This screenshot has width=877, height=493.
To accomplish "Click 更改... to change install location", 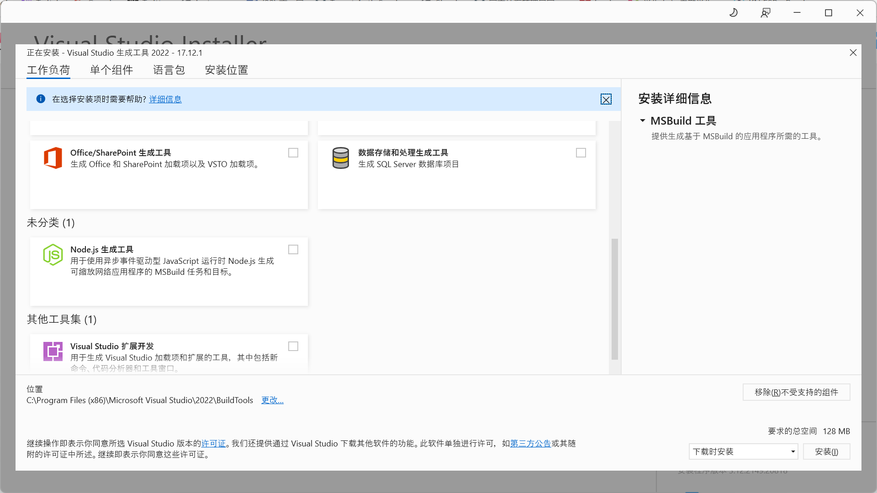I will click(272, 400).
